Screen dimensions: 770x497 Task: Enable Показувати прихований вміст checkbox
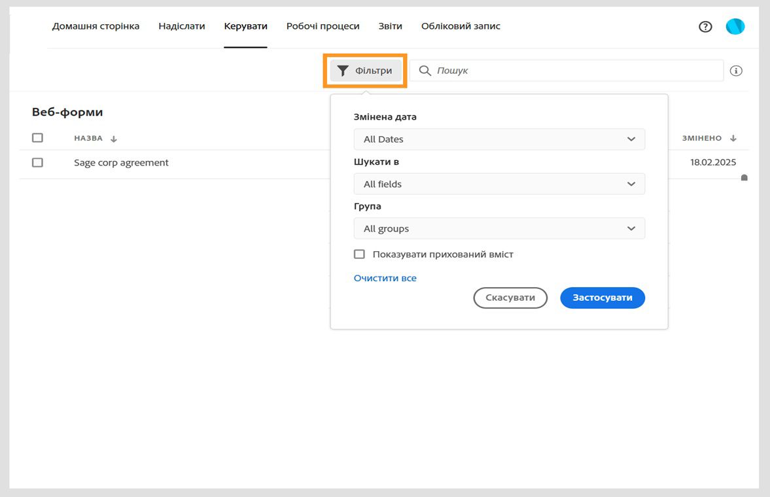point(359,254)
